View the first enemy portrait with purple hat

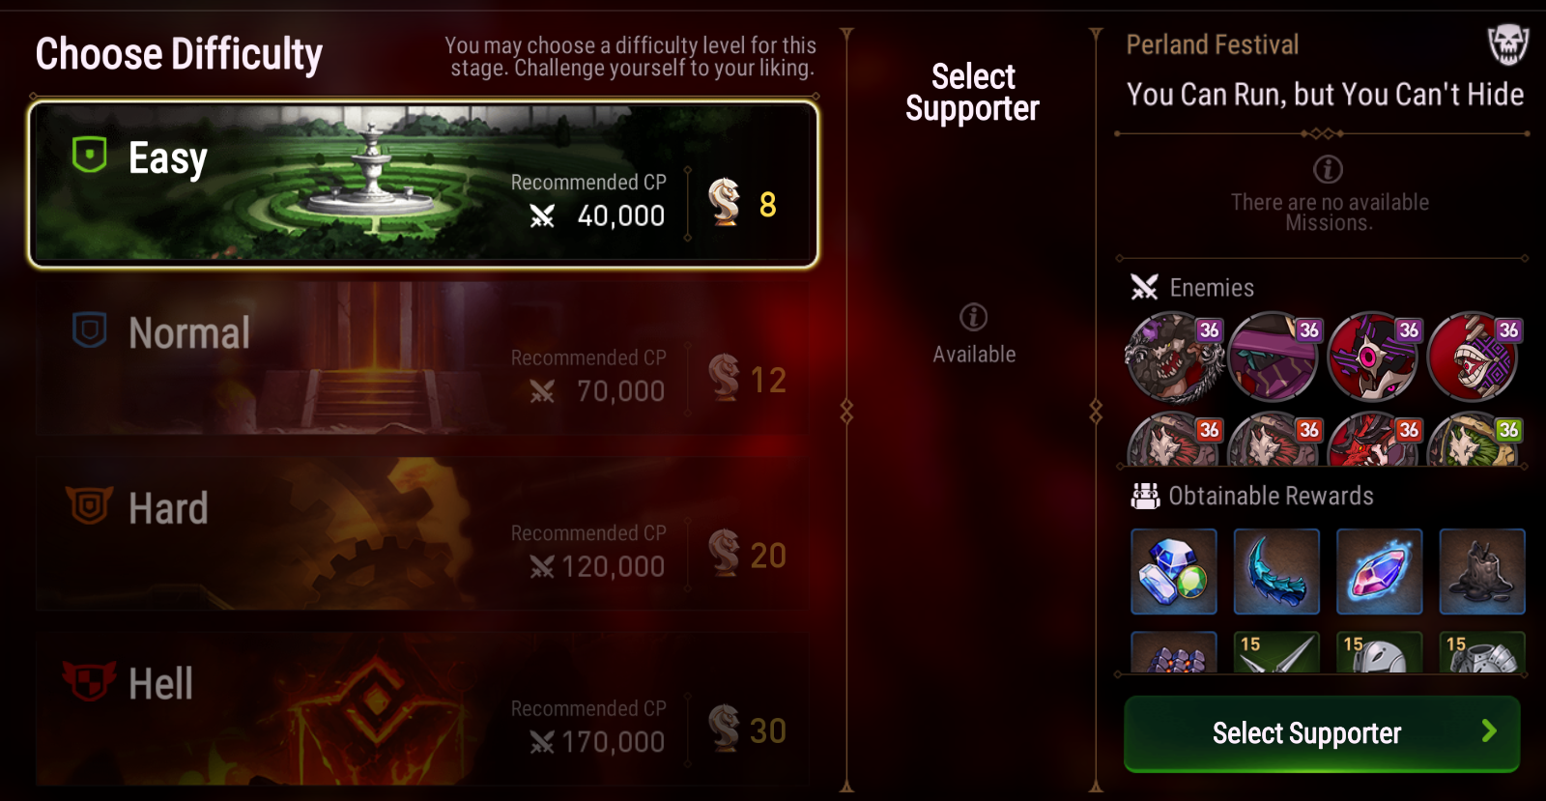(1174, 357)
